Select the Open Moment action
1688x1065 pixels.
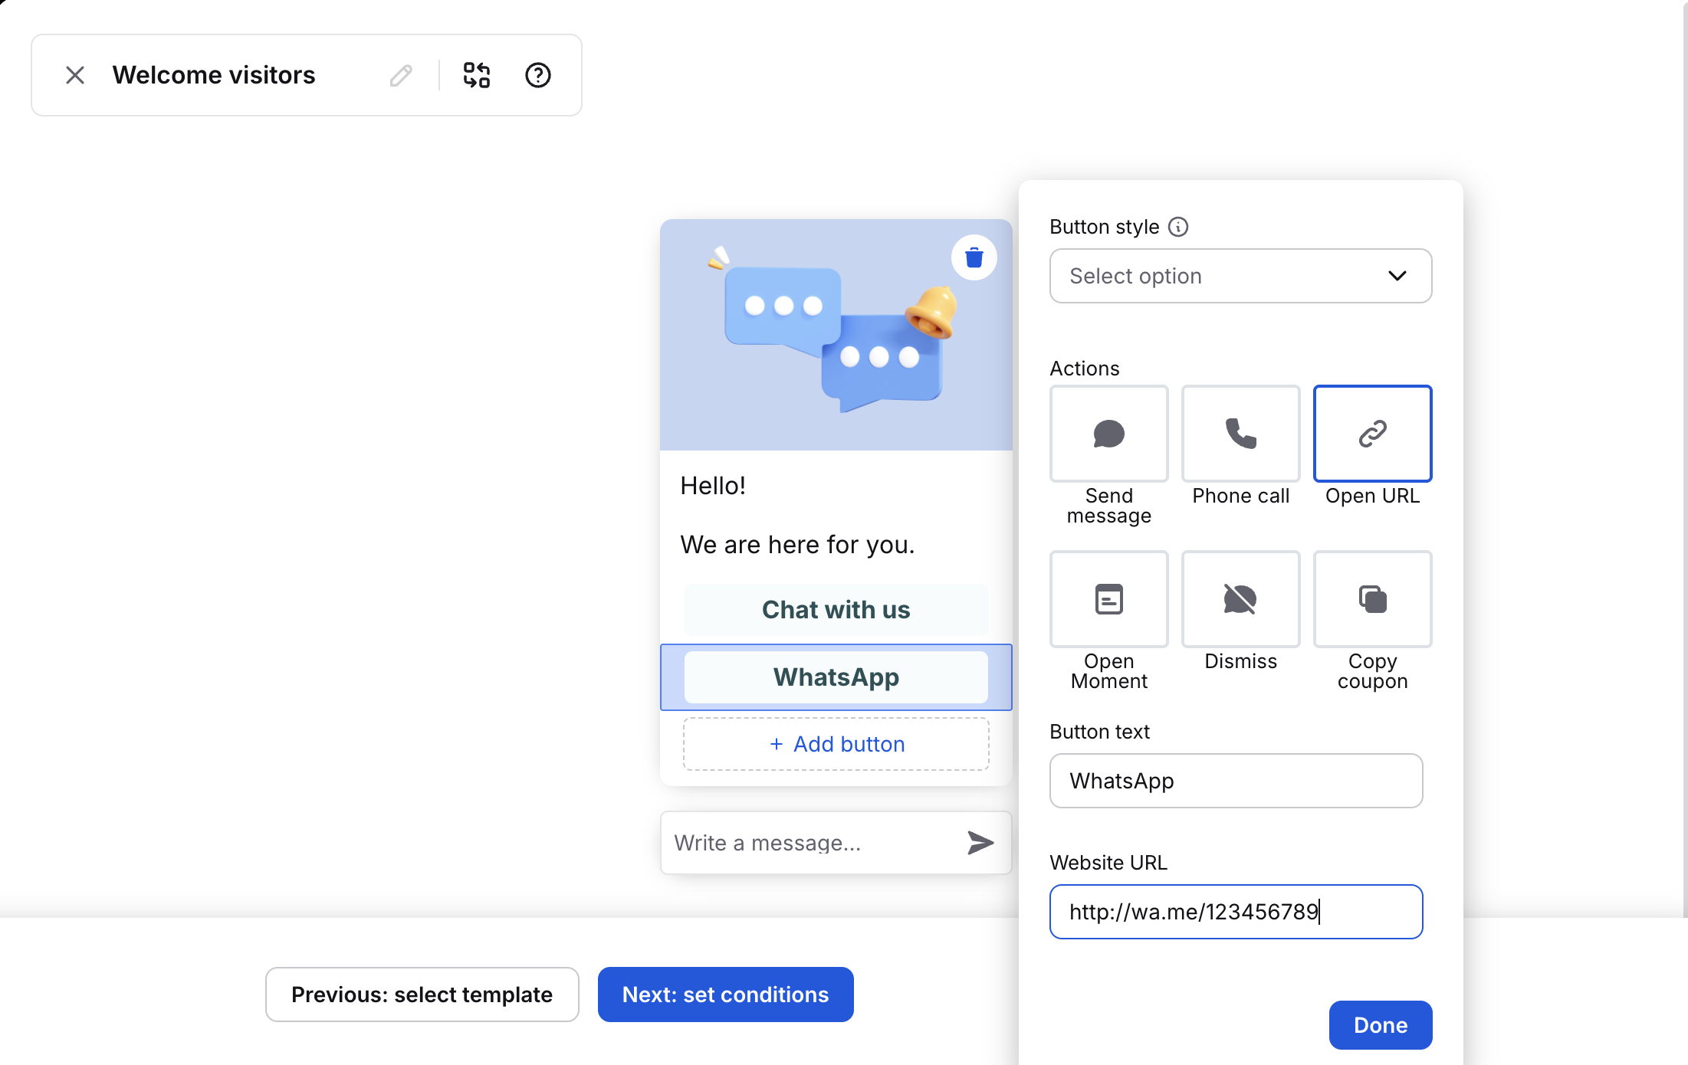pyautogui.click(x=1108, y=599)
